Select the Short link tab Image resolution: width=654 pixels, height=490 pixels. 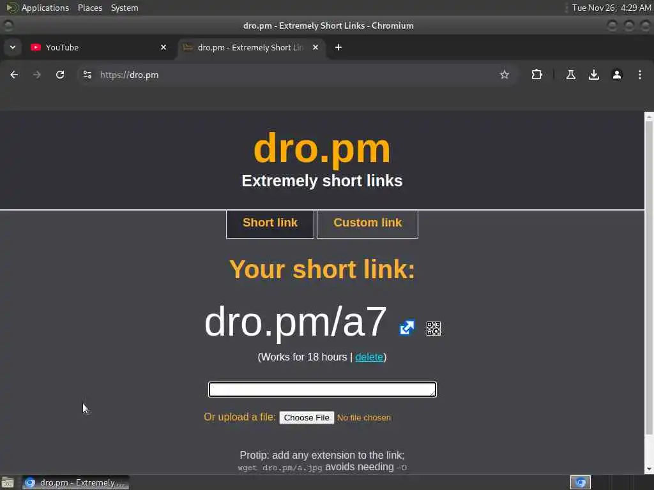click(270, 224)
